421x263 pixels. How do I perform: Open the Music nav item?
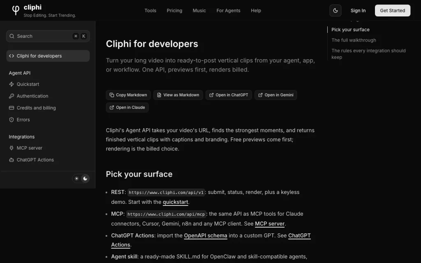click(199, 10)
